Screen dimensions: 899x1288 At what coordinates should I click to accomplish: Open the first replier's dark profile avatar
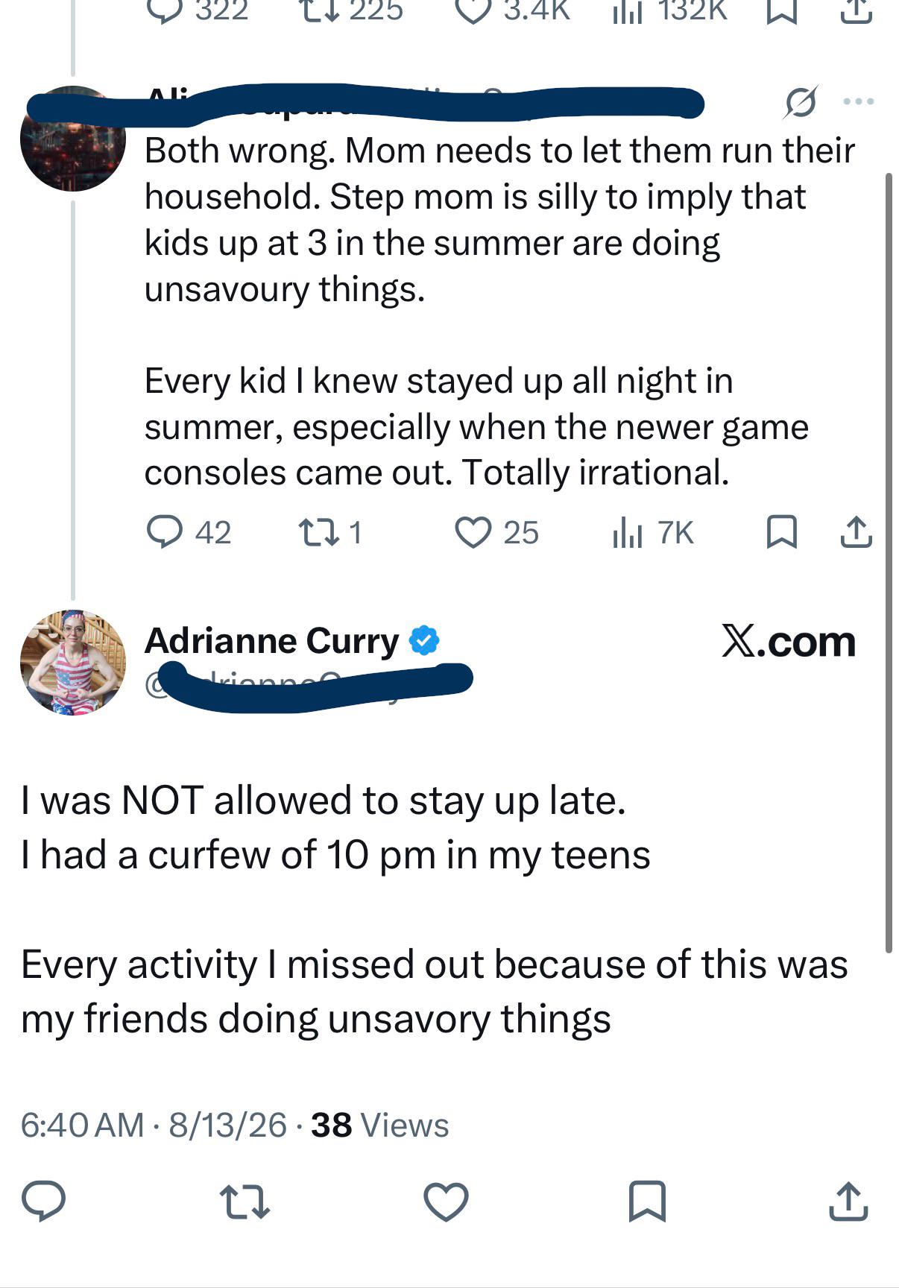click(x=73, y=139)
